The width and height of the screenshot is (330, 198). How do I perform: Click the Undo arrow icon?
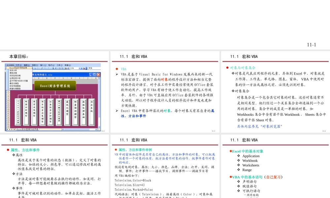click(x=45, y=68)
